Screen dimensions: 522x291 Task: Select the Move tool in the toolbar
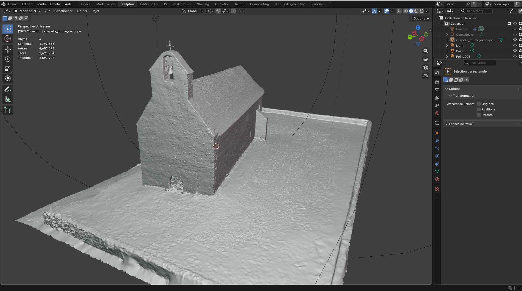(8, 49)
